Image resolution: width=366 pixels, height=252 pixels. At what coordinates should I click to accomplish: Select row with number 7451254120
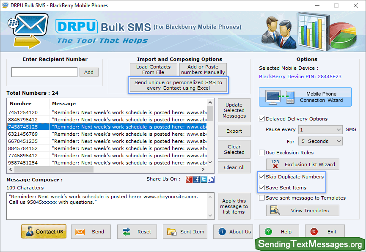click(107, 112)
